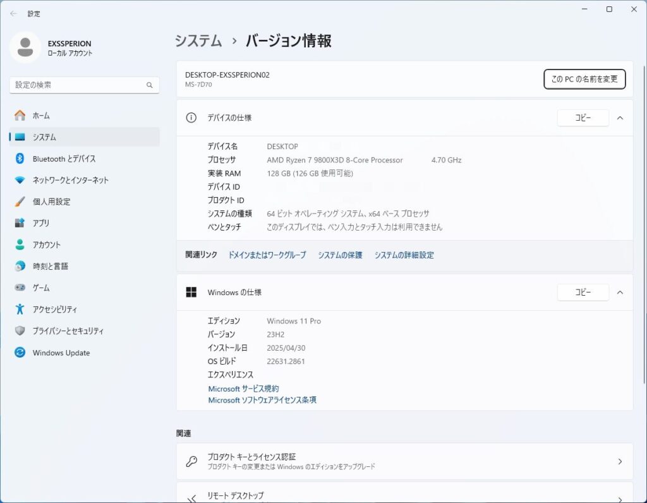This screenshot has width=647, height=503.
Task: Click the back arrow in title bar
Action: 14,13
